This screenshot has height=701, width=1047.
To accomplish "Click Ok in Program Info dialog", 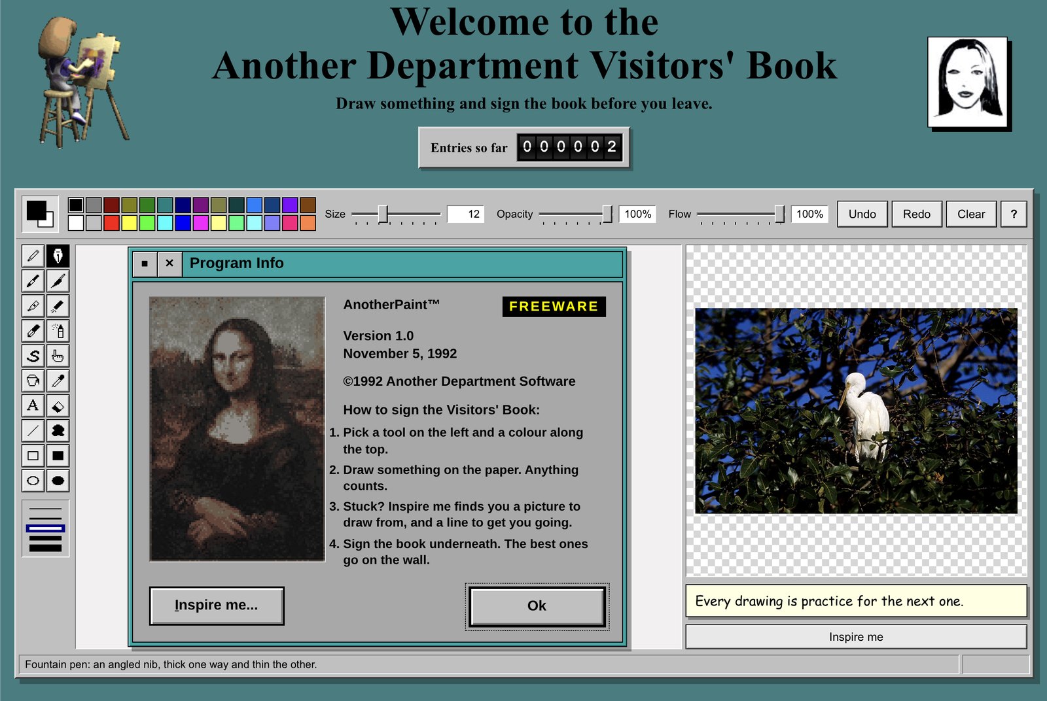I will (537, 606).
